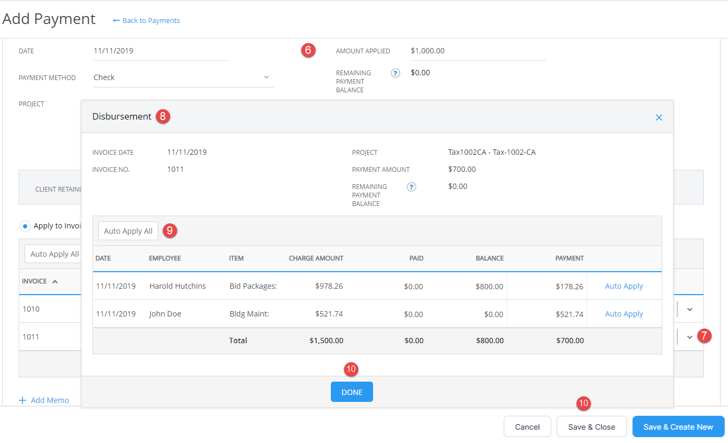This screenshot has width=728, height=443.
Task: Click help icon next to Amount Applied balance
Action: [396, 73]
